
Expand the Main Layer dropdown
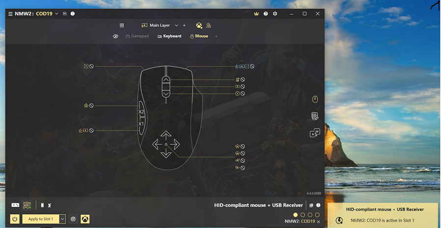176,25
